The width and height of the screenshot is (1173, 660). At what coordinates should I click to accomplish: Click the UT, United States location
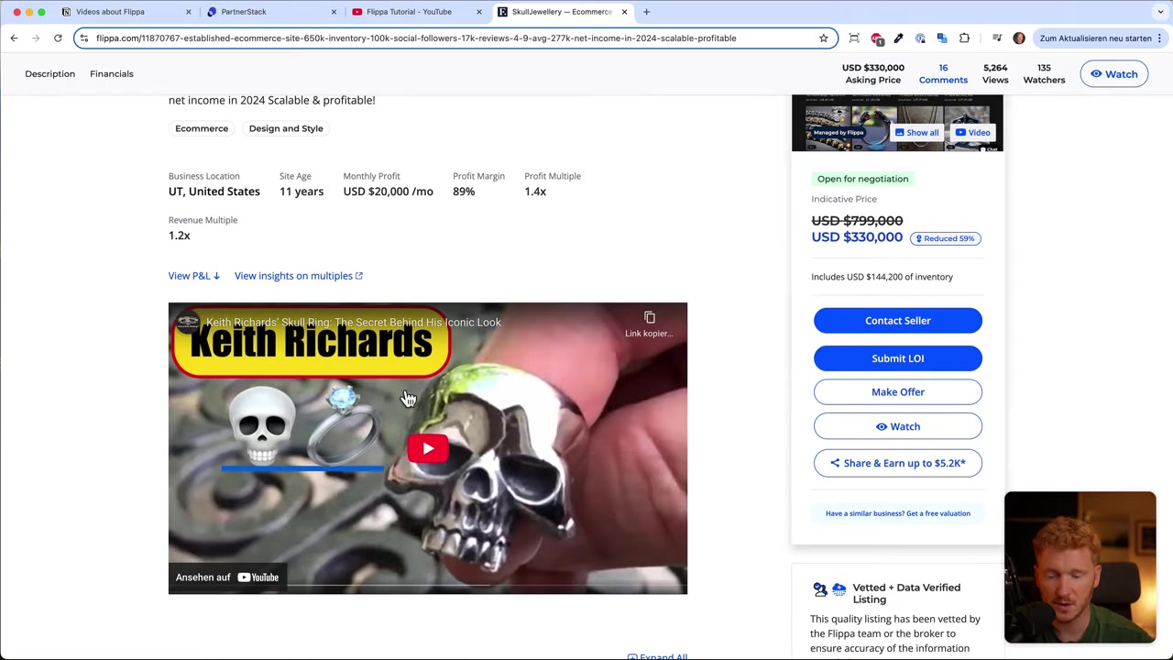214,192
